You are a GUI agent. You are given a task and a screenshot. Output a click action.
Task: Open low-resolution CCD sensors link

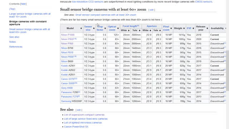point(88,2)
